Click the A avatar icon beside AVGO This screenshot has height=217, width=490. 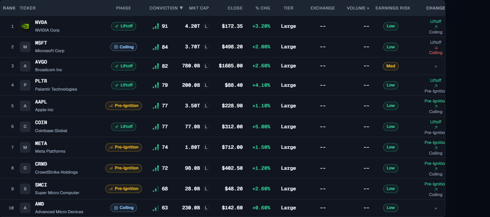click(x=25, y=66)
